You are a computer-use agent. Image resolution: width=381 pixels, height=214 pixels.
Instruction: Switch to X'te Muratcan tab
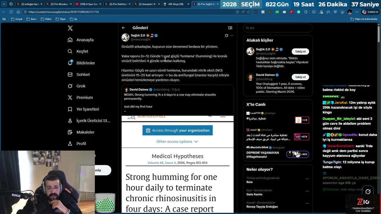pos(59,4)
